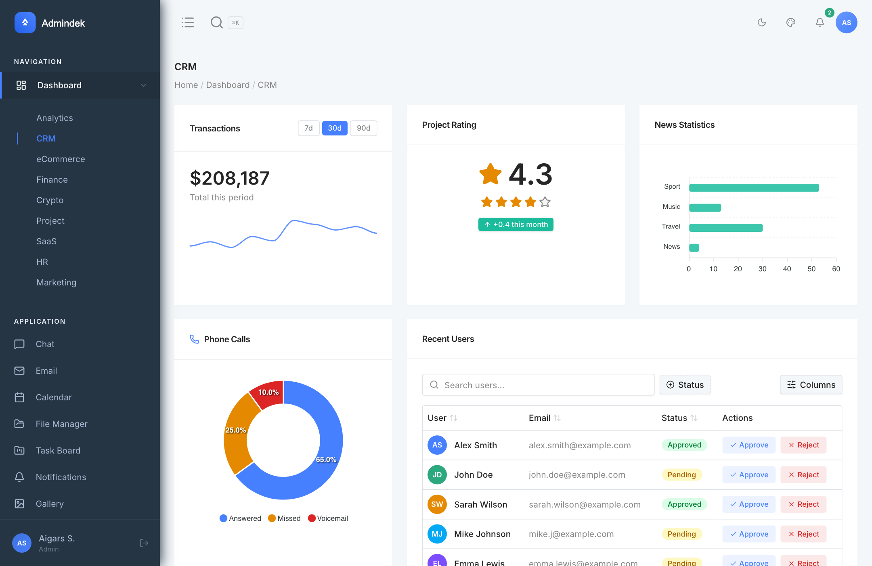Open the search with the magnifier icon
Viewport: 872px width, 566px height.
pyautogui.click(x=217, y=23)
